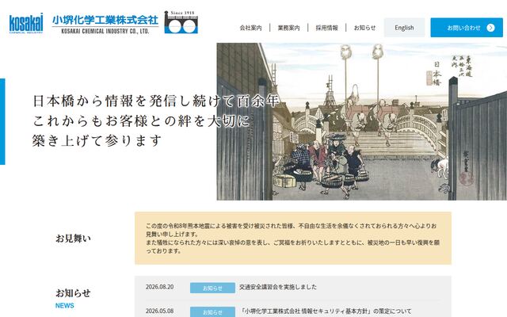The height and width of the screenshot is (317, 507).
Task: Click the earthquake sympathy message box
Action: pos(293,238)
